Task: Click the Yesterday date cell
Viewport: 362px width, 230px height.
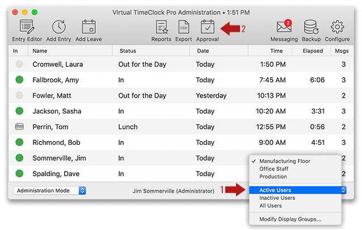Action: click(x=211, y=95)
